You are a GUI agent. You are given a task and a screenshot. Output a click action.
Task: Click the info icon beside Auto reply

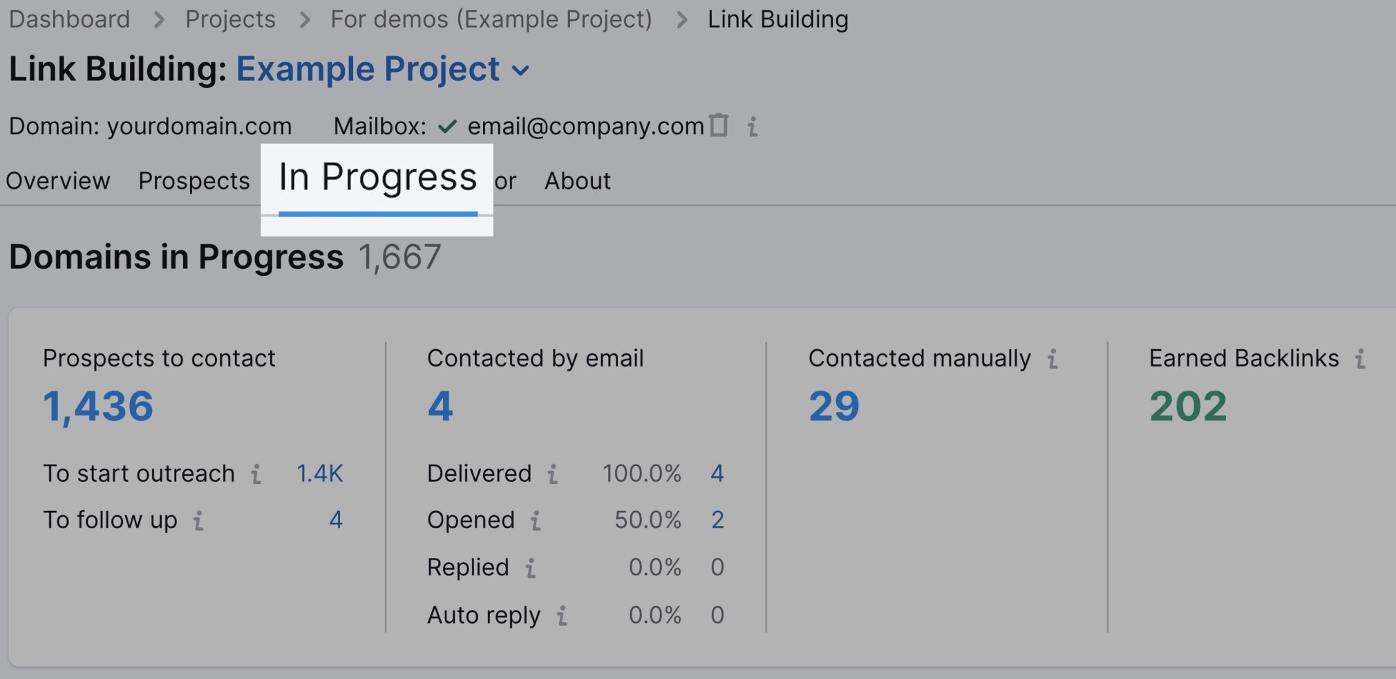point(562,615)
